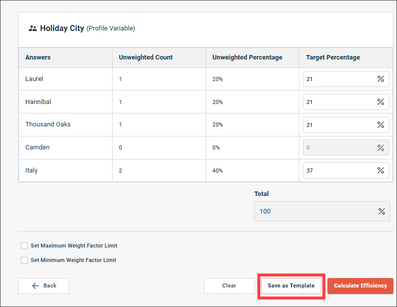Click Camden's unweighted count value 0
Viewport: 397px width, 307px height.
(121, 147)
